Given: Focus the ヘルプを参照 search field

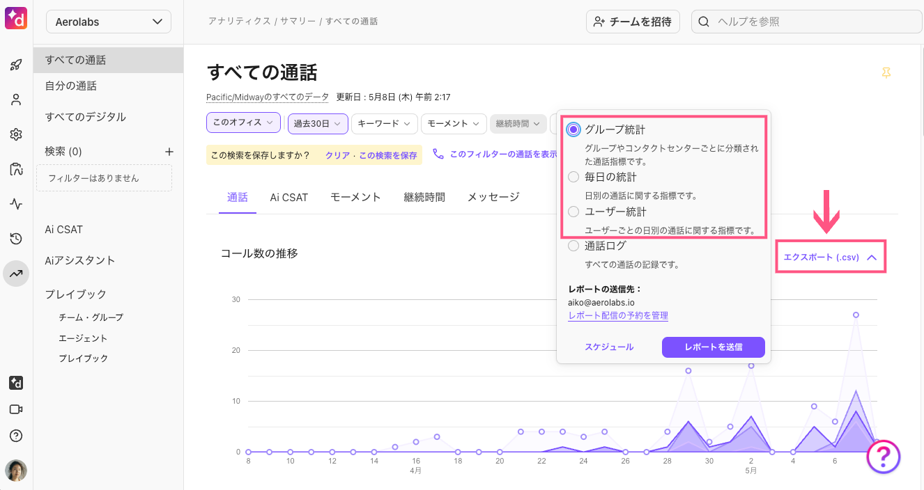Looking at the screenshot, I should [x=807, y=22].
